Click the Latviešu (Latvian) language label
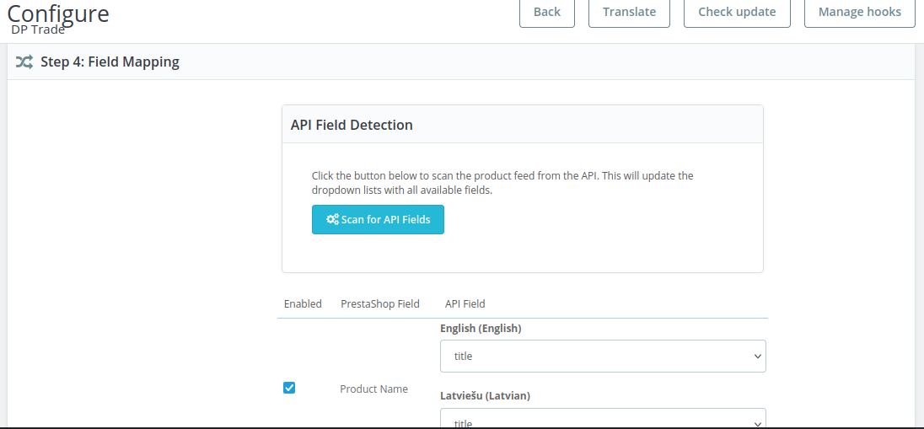Viewport: 924px width, 429px height. click(x=485, y=394)
